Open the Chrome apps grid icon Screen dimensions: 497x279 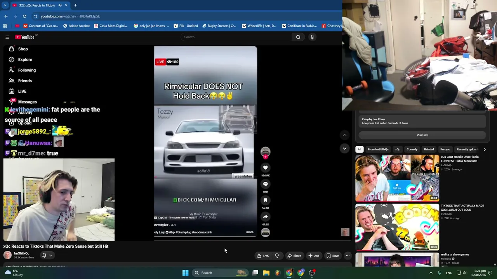pyautogui.click(x=5, y=26)
